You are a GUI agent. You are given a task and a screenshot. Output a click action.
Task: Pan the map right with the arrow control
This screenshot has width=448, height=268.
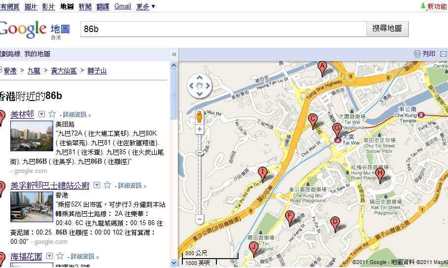pyautogui.click(x=207, y=85)
